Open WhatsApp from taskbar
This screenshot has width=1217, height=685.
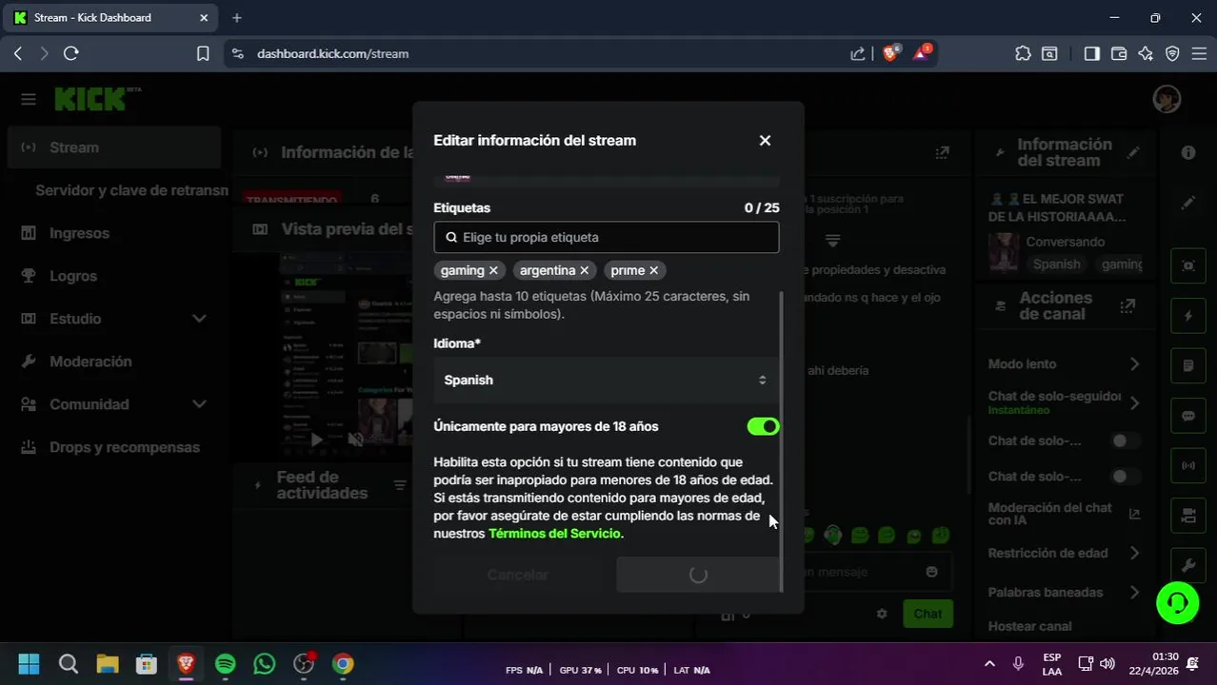tap(265, 664)
